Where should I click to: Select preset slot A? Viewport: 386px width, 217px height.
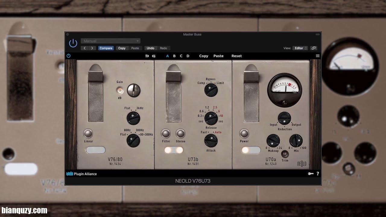(168, 56)
